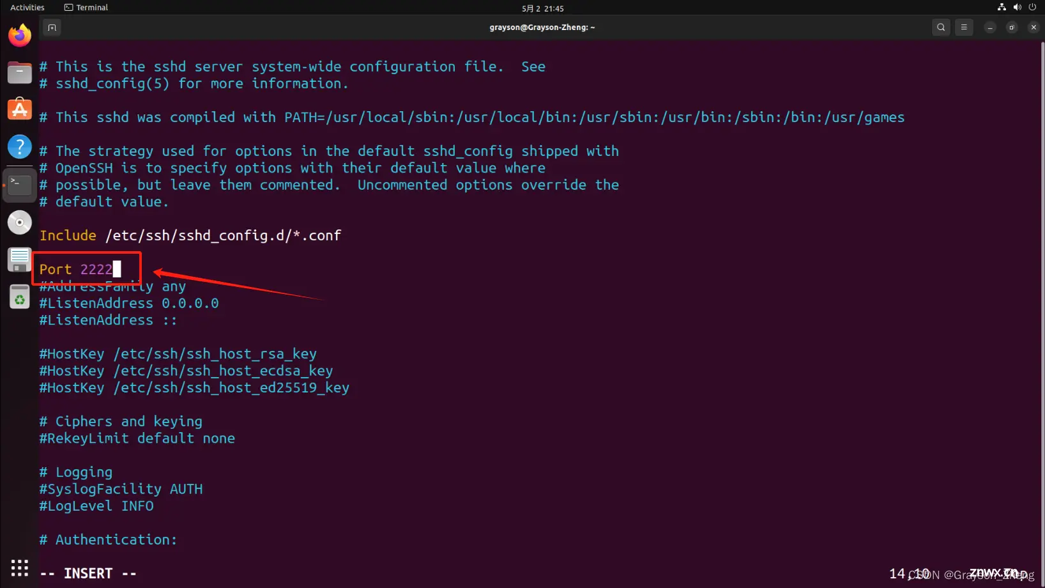Click the '# Logging' comment line
Viewport: 1045px width, 588px height.
(76, 472)
